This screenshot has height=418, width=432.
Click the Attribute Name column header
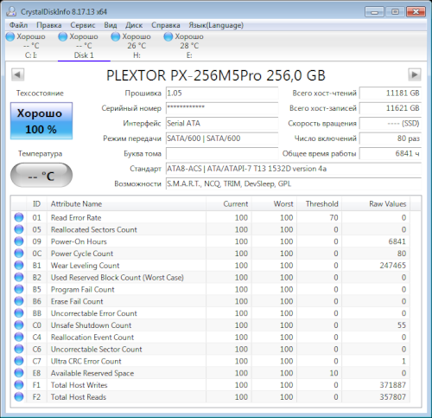[126, 203]
